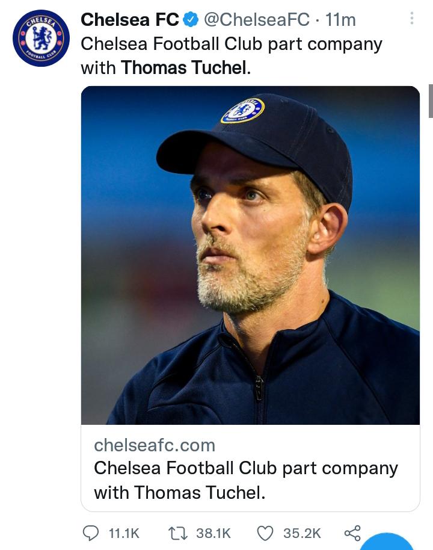Open the 11m tweet timestamp
The height and width of the screenshot is (550, 433).
click(341, 20)
